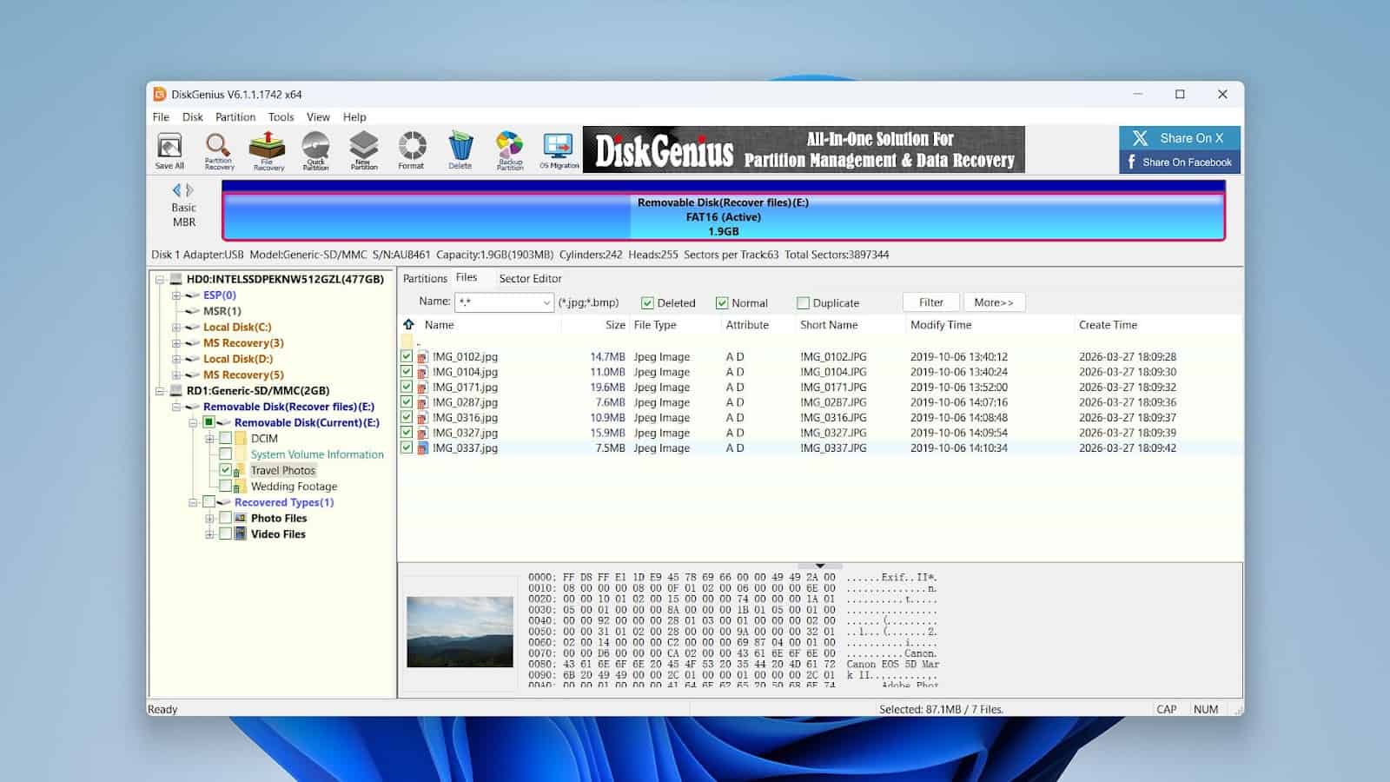Sort by the Modify Time column header
This screenshot has height=782, width=1390.
pos(941,325)
